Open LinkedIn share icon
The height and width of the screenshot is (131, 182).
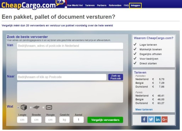(158, 119)
